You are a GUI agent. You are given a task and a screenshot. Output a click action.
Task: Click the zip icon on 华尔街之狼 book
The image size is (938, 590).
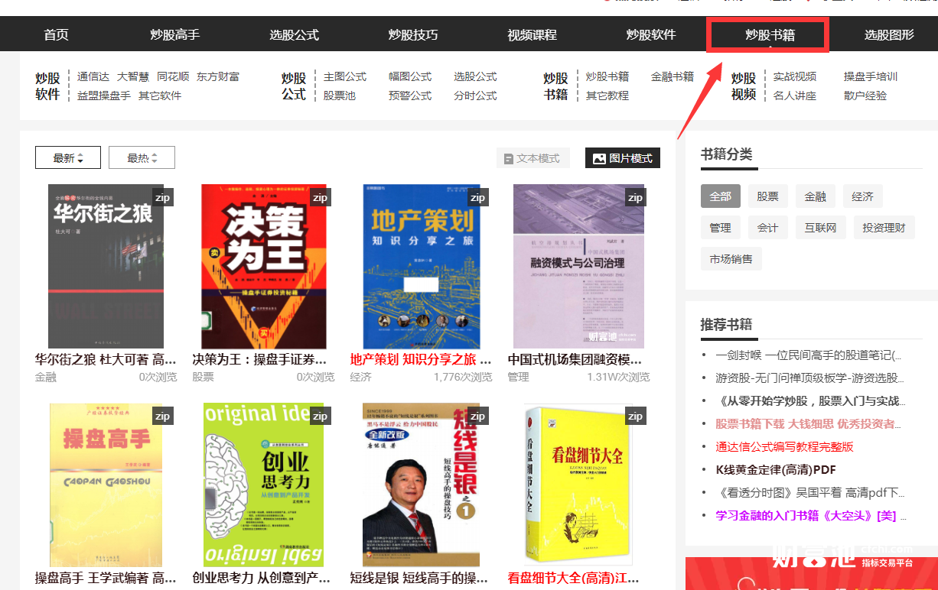click(x=162, y=197)
